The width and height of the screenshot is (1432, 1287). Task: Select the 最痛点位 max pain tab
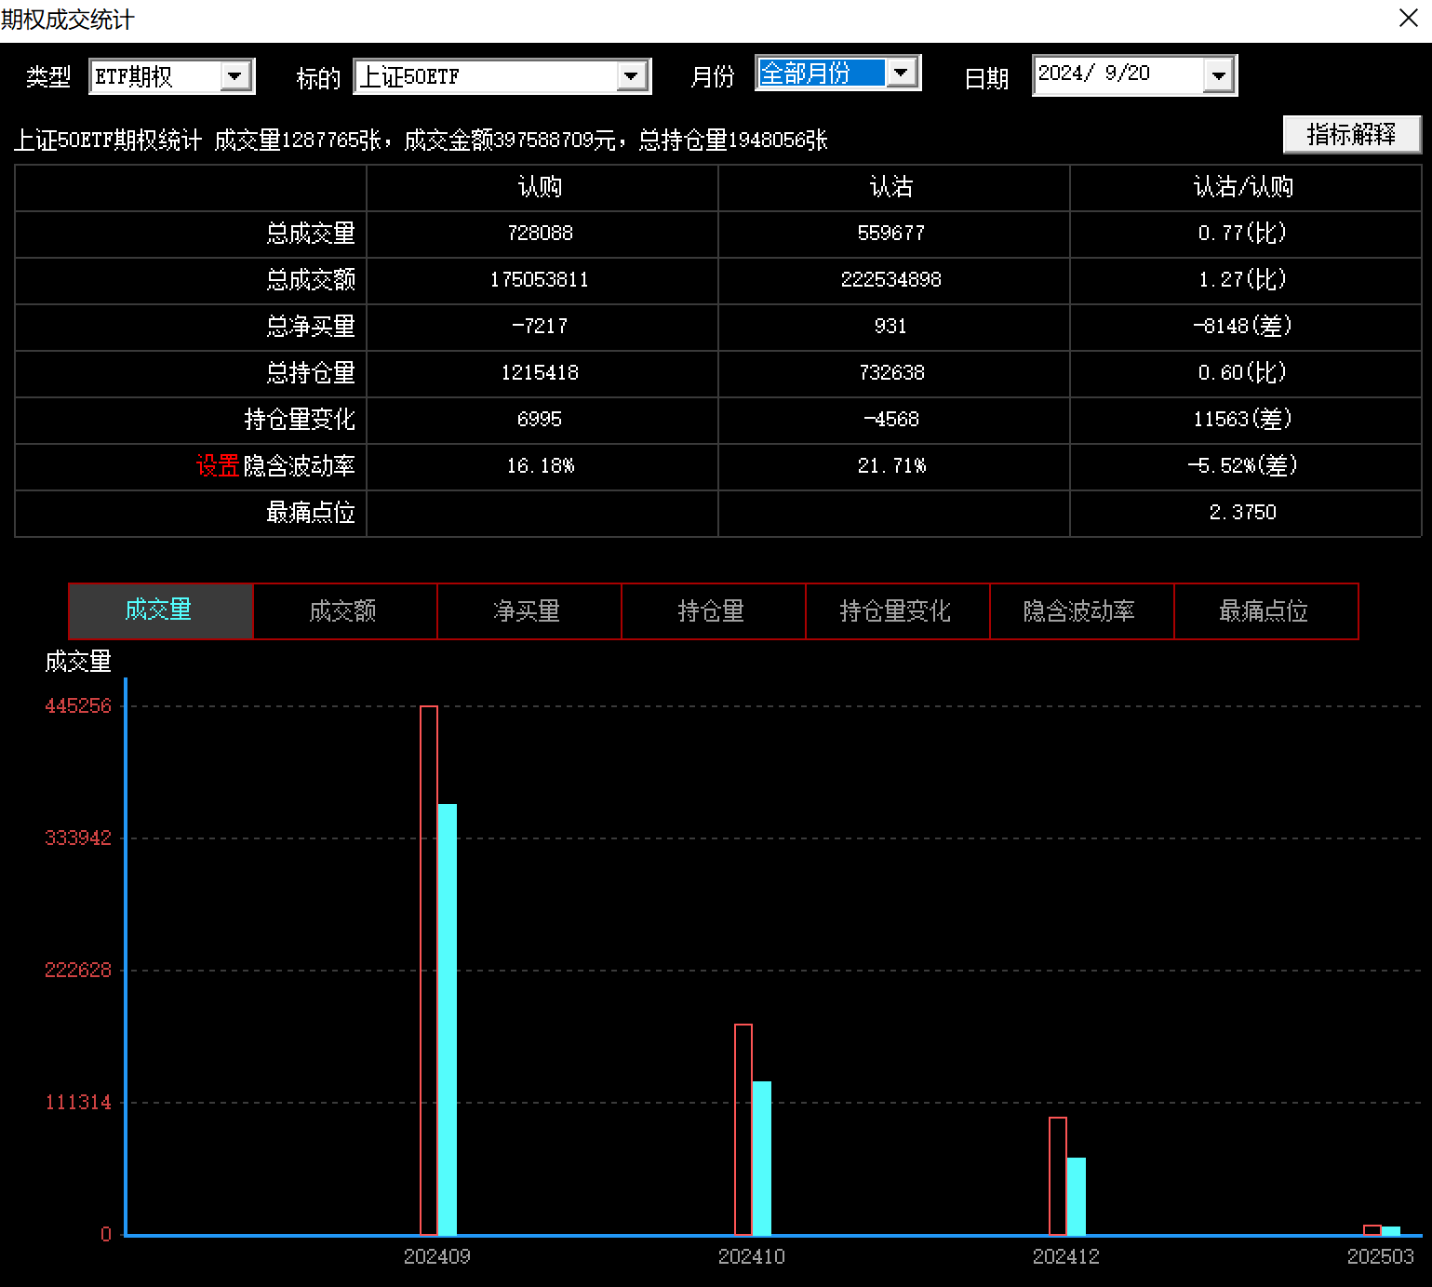click(x=1265, y=611)
